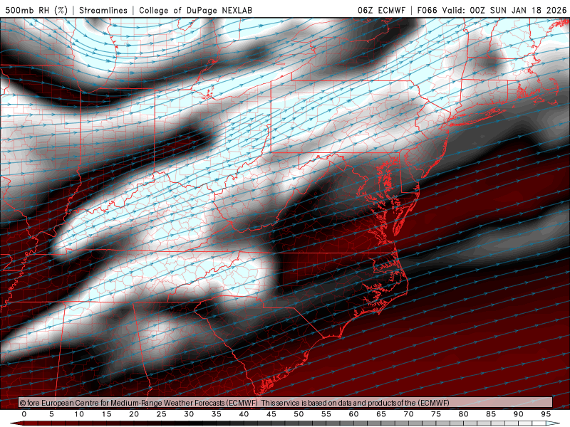Click the "40" value on color scale
Image resolution: width=570 pixels, height=427 pixels.
[244, 414]
